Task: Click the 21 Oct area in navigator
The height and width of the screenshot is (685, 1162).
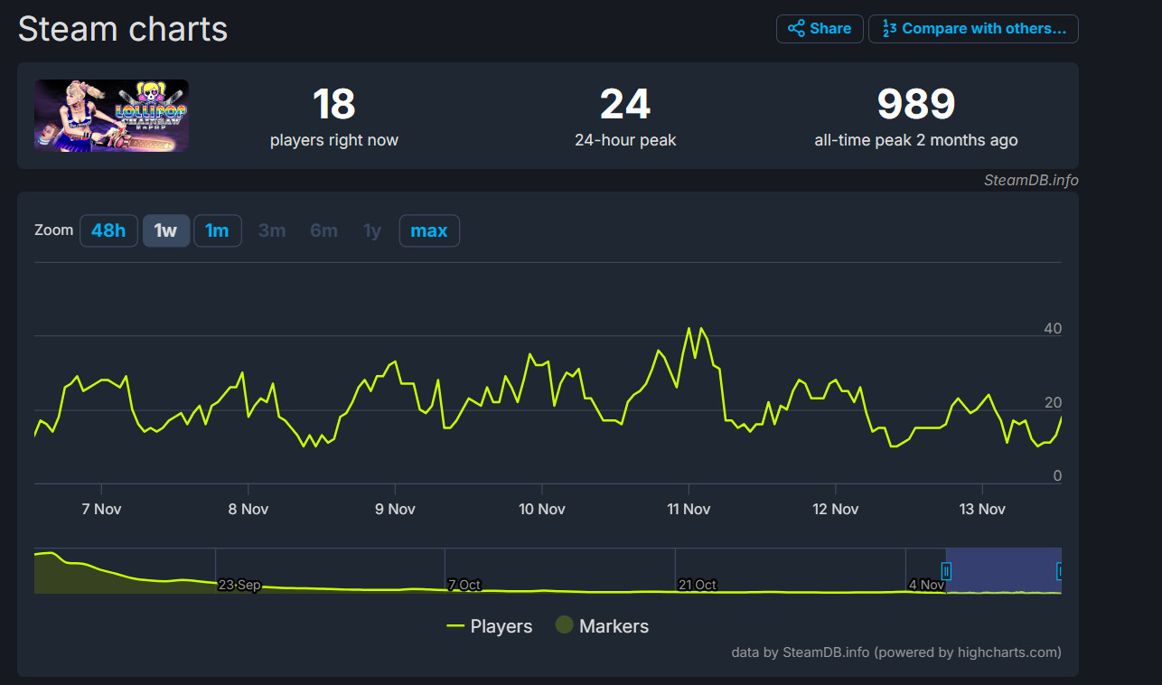Action: (698, 585)
